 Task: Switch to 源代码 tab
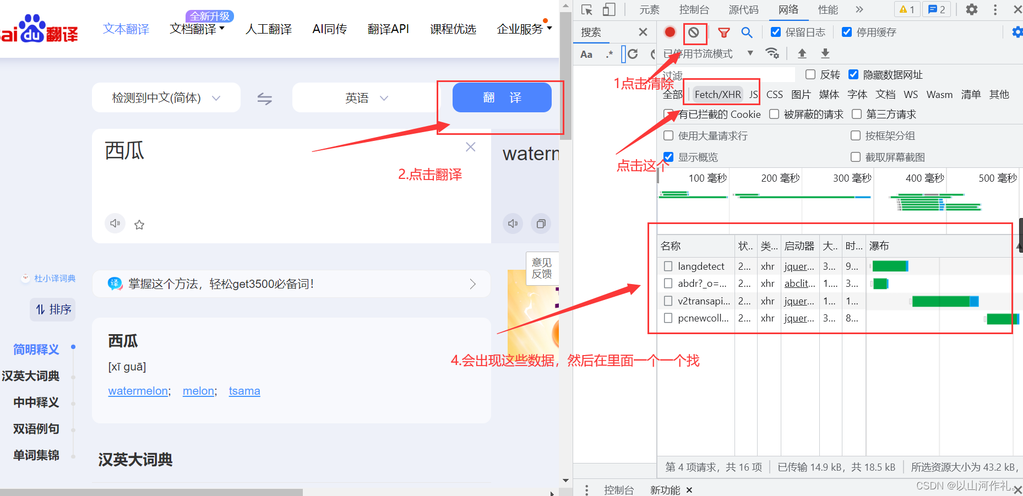click(x=743, y=9)
